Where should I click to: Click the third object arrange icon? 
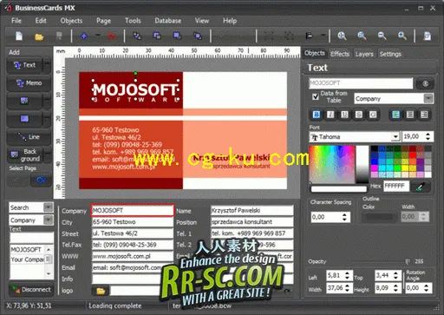coord(177,36)
